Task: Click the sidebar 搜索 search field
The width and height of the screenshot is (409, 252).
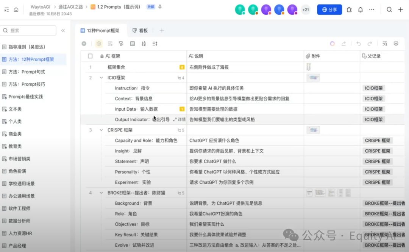Action: 28,31
